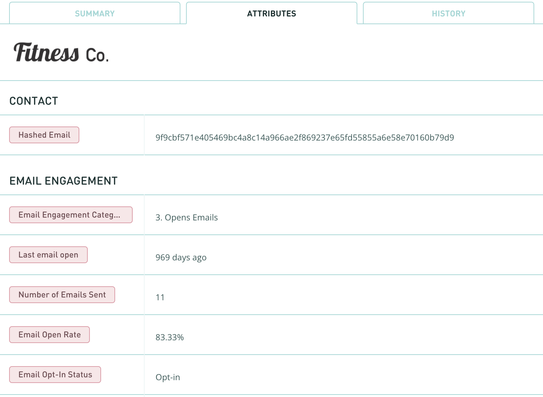The image size is (543, 397).
Task: Click the Hashed Email attribute tag
Action: pos(44,135)
